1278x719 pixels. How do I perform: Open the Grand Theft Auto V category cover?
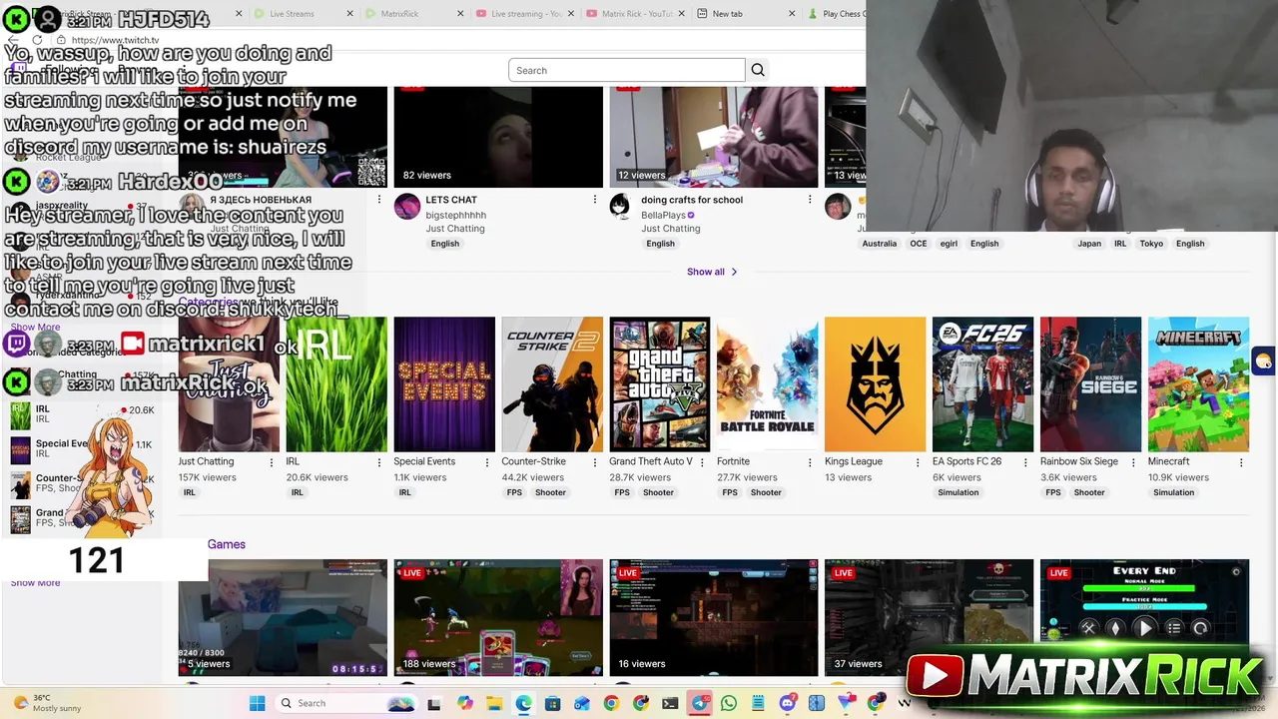660,384
